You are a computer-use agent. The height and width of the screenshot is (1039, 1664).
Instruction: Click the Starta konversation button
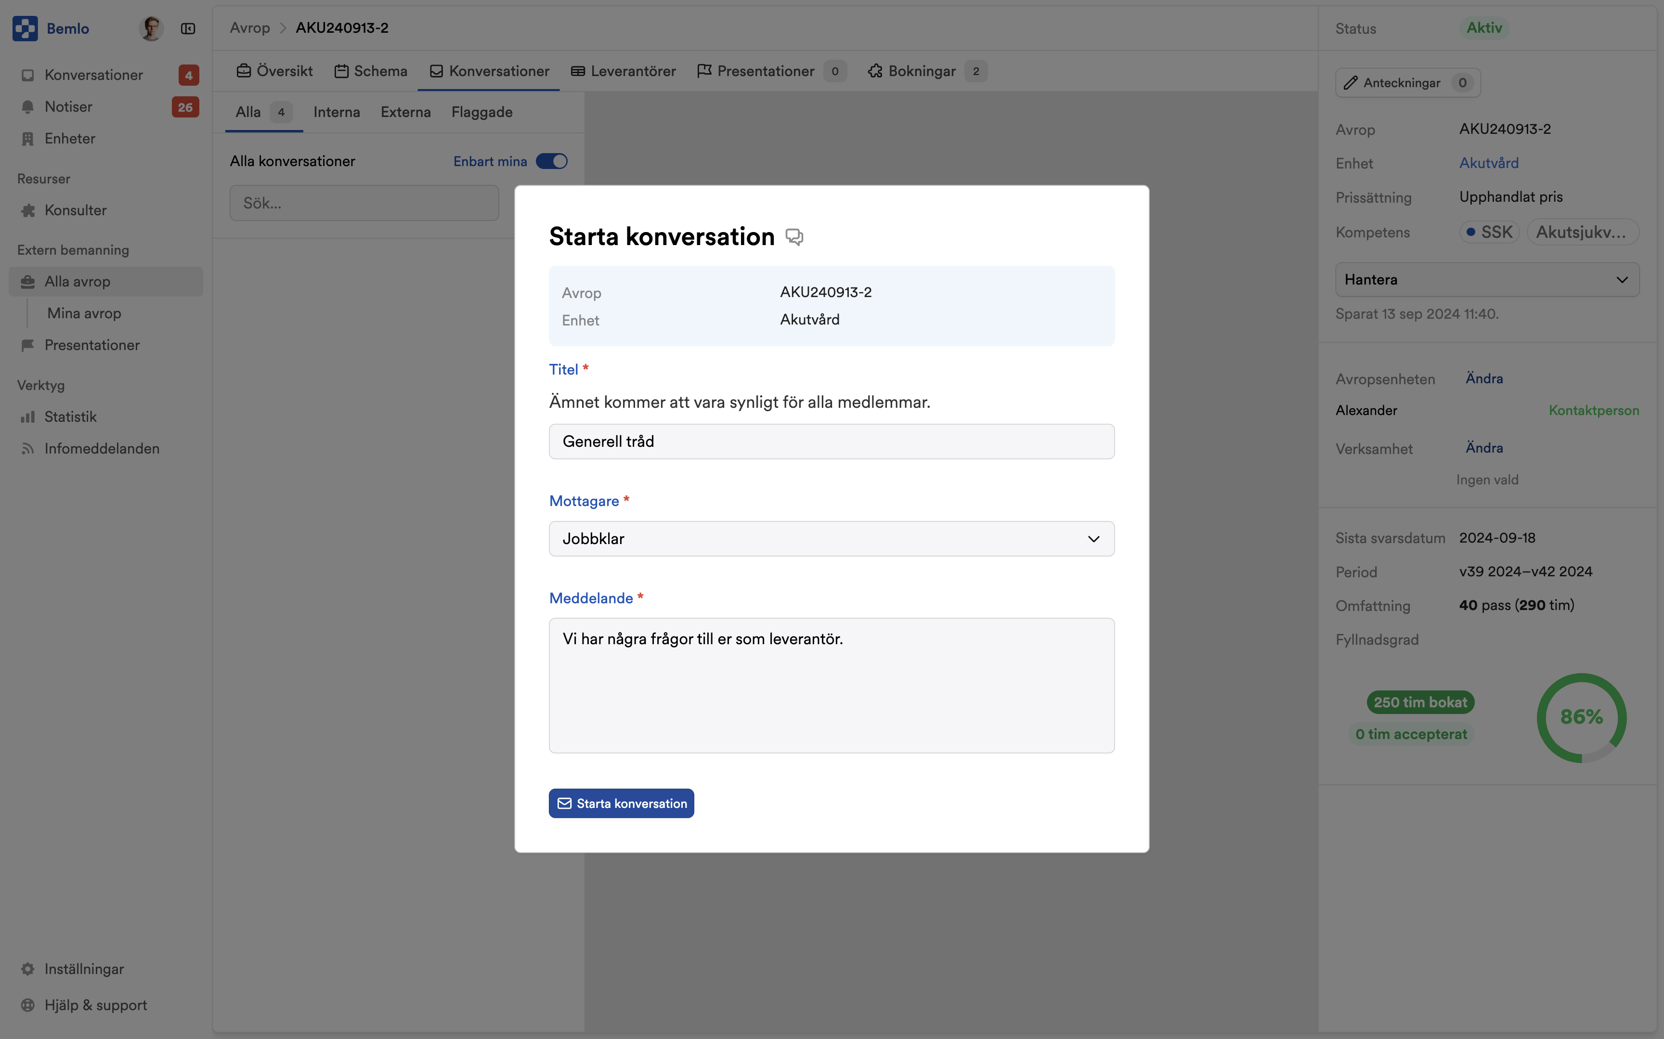(621, 803)
